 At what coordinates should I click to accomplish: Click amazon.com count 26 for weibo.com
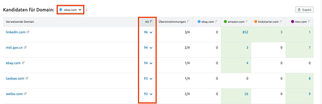pyautogui.click(x=246, y=94)
